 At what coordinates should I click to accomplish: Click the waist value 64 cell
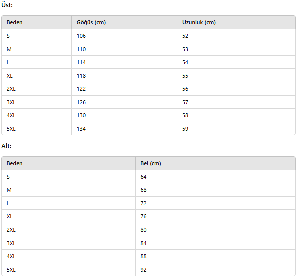click(215, 177)
